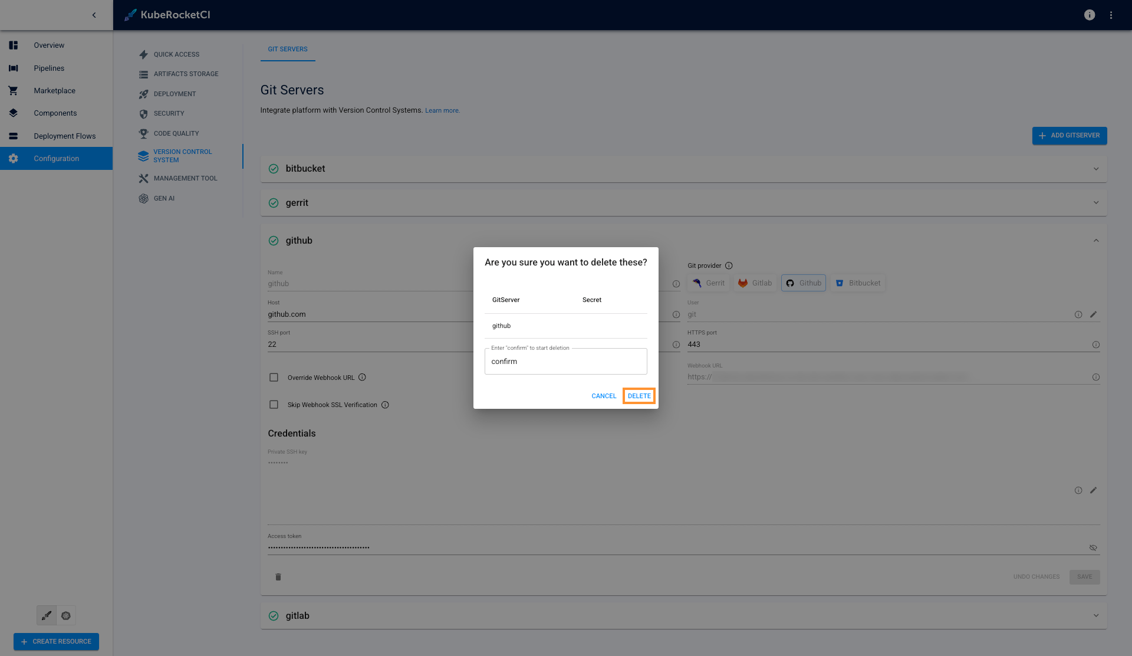Expand the gitlab git server row
The width and height of the screenshot is (1132, 656).
coord(1095,615)
